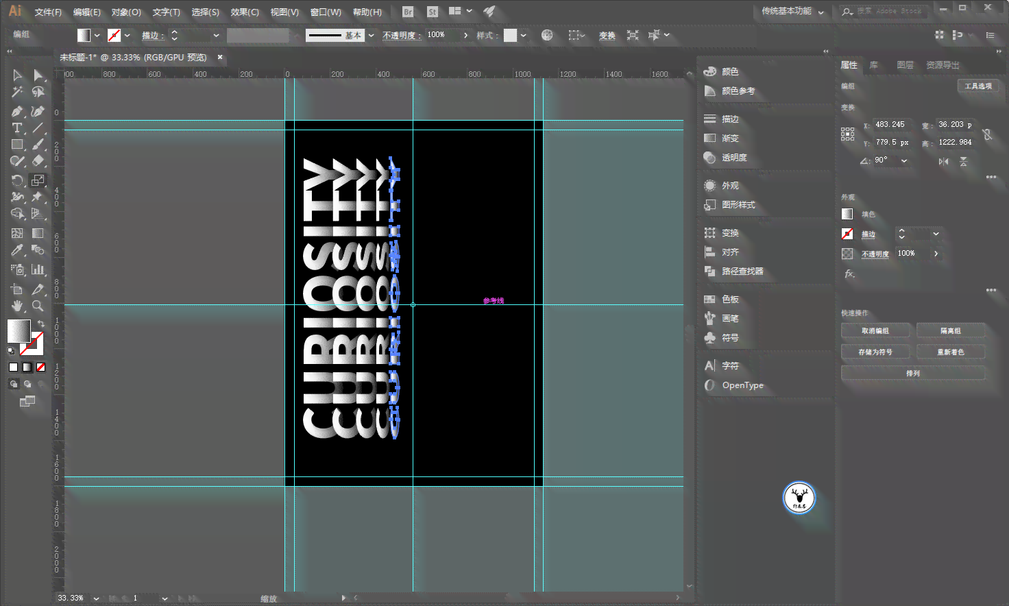Open the 基本 brush definition dropdown
Viewport: 1009px width, 606px height.
(371, 35)
